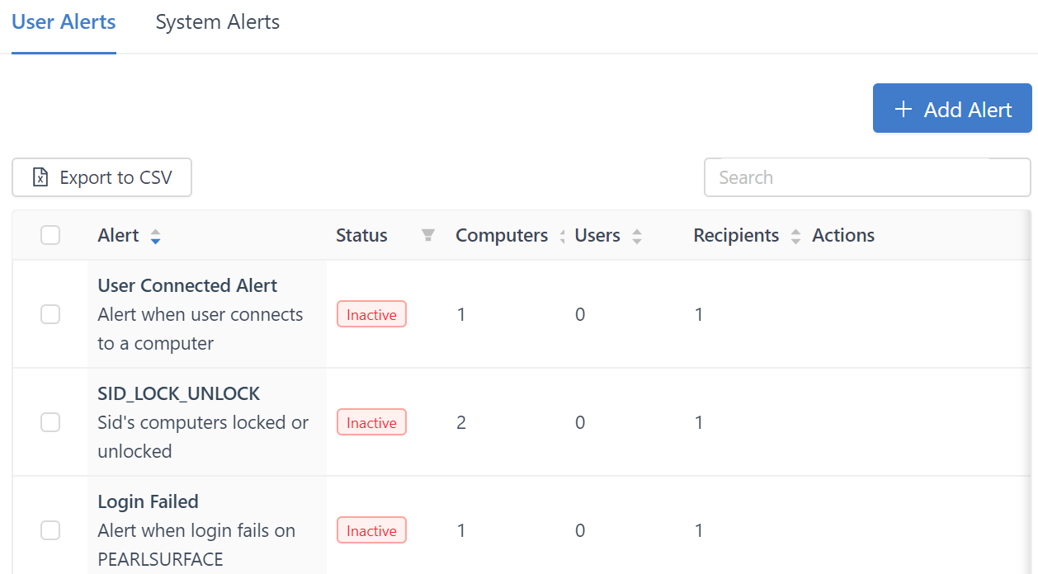
Task: Click the Users column sort icon
Action: 636,237
